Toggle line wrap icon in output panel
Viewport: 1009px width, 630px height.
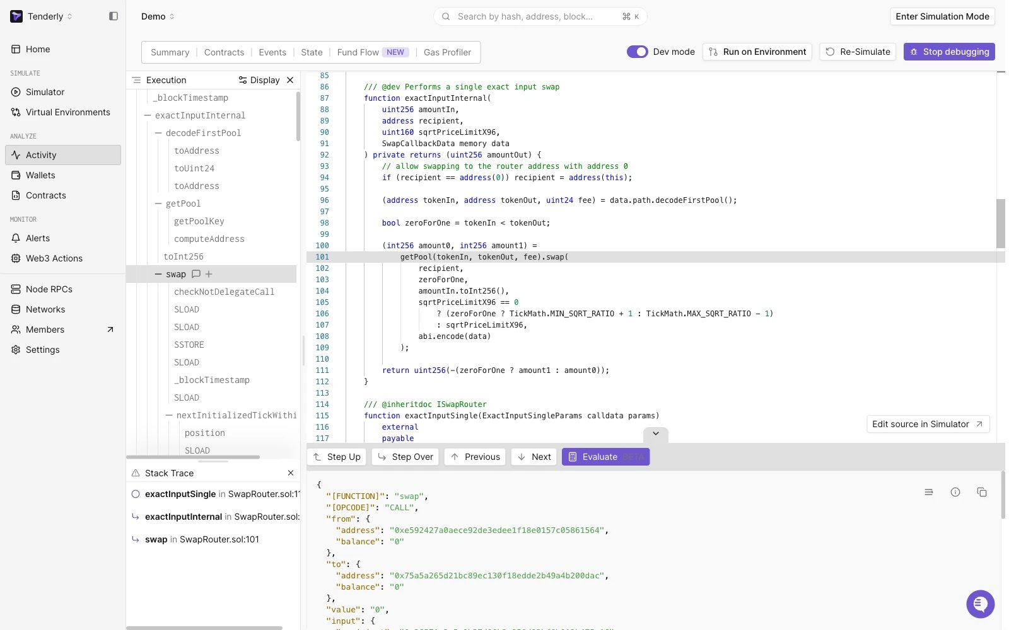(929, 492)
